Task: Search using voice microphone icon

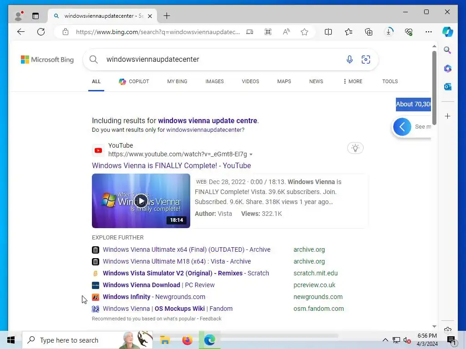Action: [x=349, y=60]
